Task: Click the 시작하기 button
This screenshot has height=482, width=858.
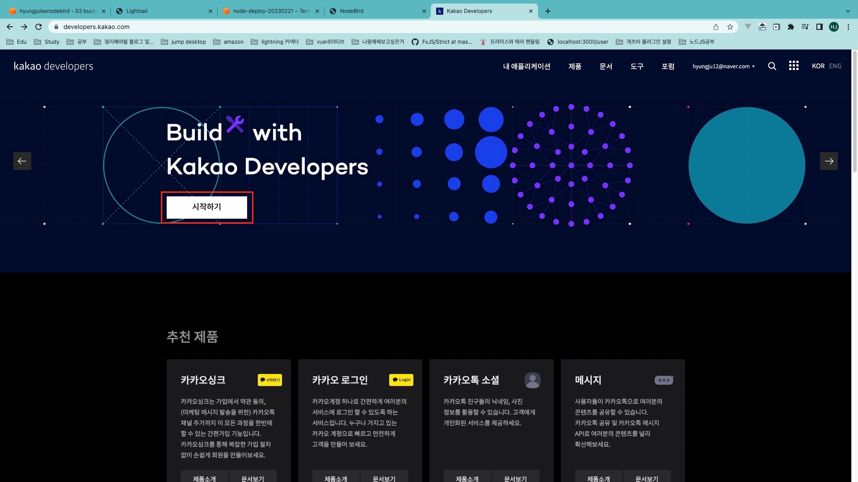Action: pos(207,208)
